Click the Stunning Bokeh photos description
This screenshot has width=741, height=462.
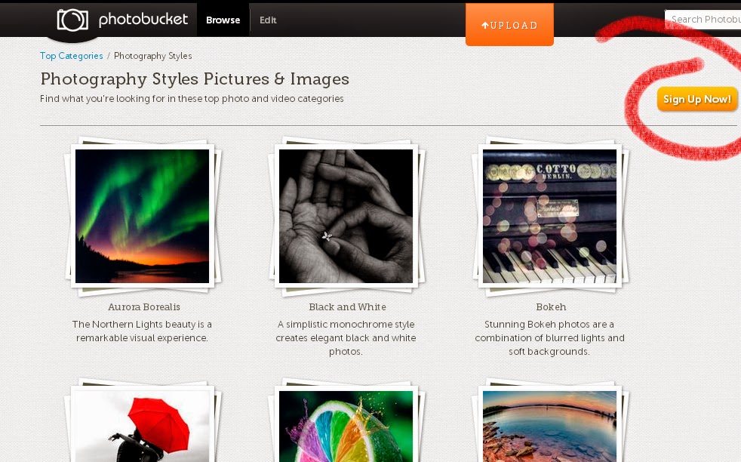(549, 337)
